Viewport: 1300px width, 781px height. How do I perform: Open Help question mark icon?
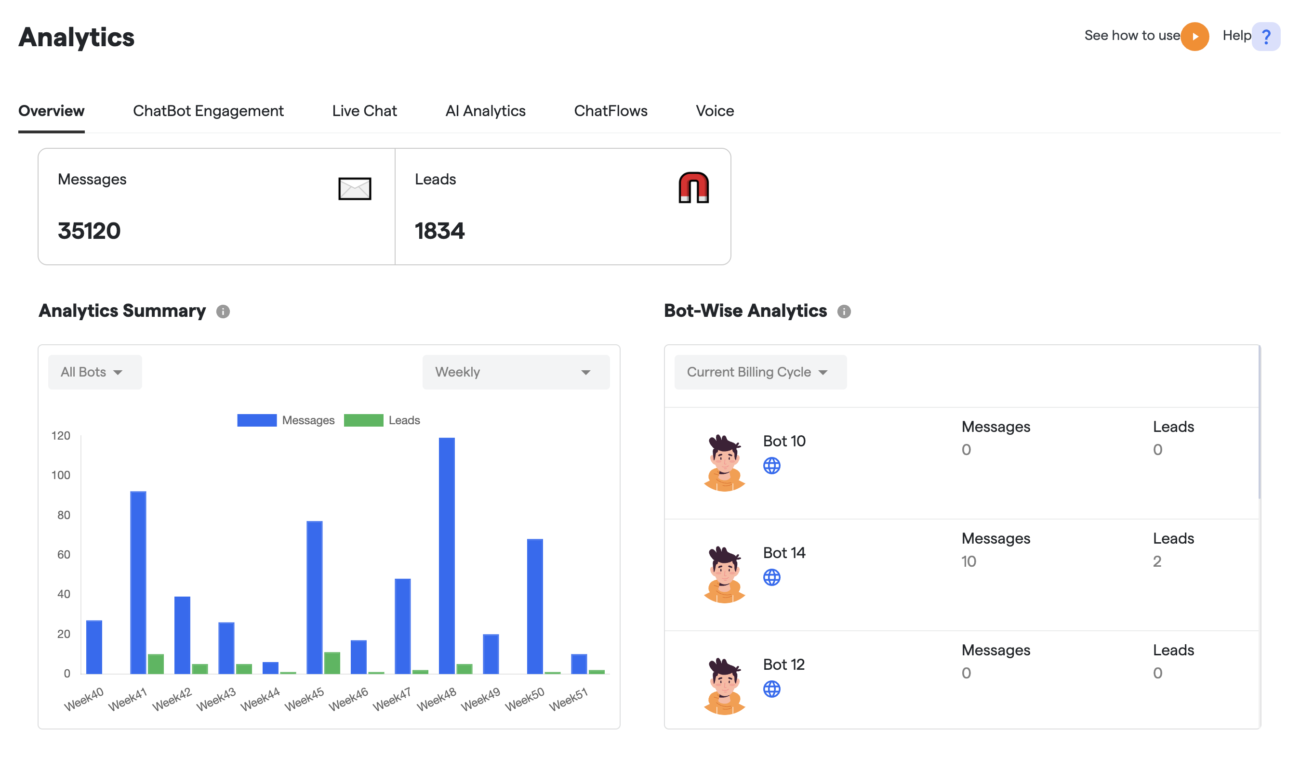coord(1265,36)
